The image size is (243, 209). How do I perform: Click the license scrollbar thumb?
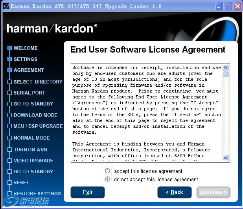[225, 74]
